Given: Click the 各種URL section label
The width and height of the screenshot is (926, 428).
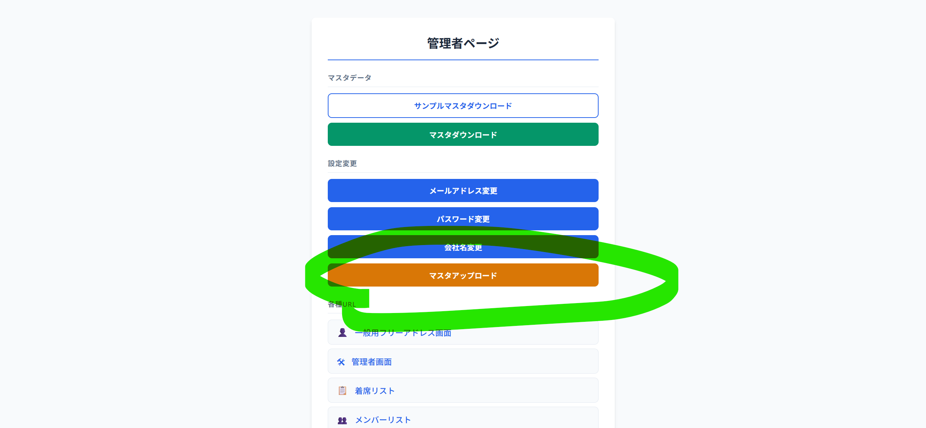Looking at the screenshot, I should (x=341, y=304).
